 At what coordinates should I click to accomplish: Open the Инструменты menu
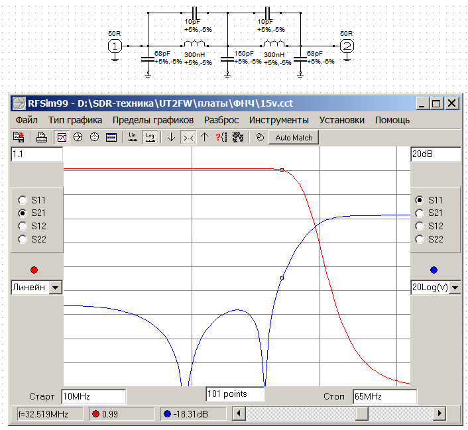point(278,120)
